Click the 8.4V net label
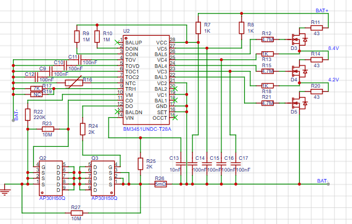Screen dimensions: 352x224 pos(334,48)
